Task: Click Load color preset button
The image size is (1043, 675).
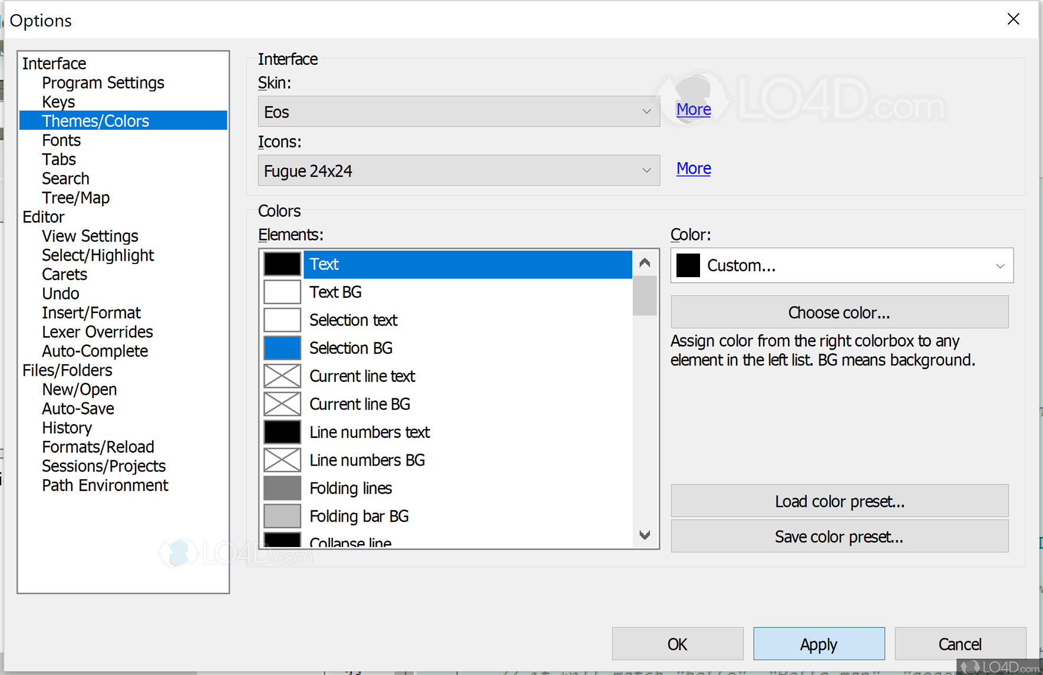Action: (x=839, y=502)
